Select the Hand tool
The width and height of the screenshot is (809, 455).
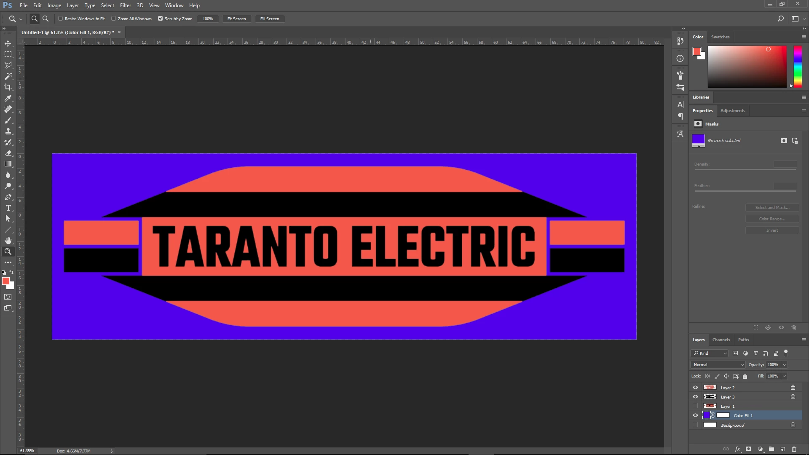(x=8, y=241)
